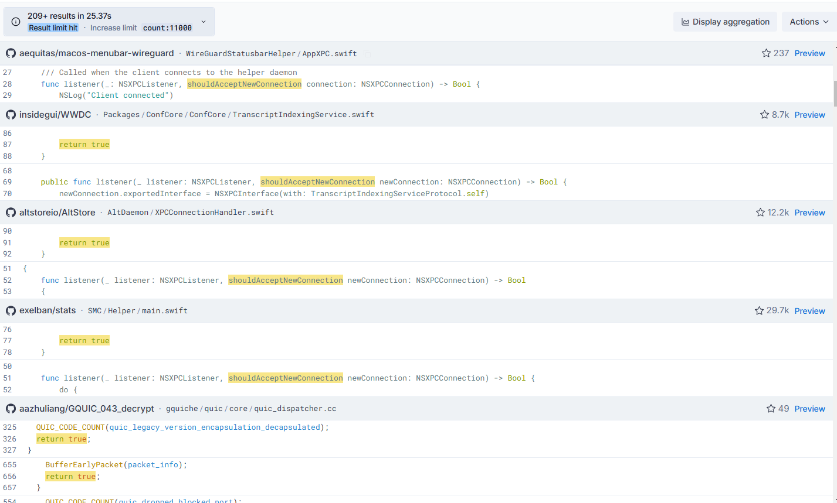Image resolution: width=837 pixels, height=503 pixels.
Task: Click the AltDaemon path segment
Action: [x=128, y=213]
